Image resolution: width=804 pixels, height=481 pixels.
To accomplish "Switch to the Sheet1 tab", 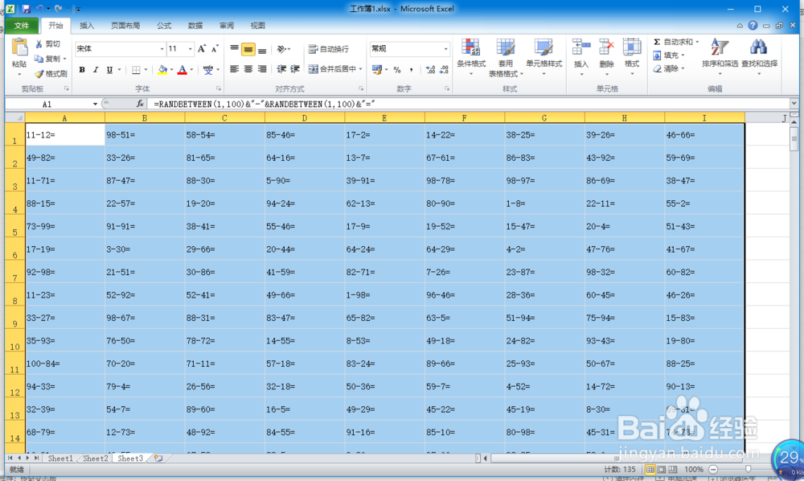I will tap(60, 458).
